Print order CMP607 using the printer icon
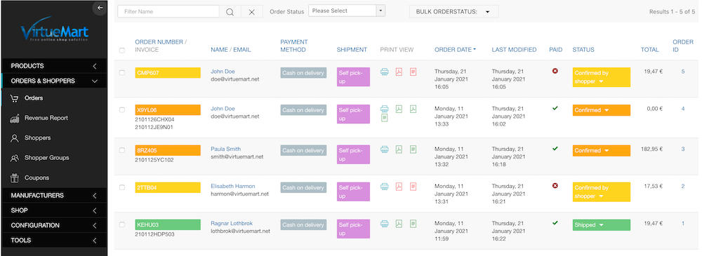 (384, 72)
